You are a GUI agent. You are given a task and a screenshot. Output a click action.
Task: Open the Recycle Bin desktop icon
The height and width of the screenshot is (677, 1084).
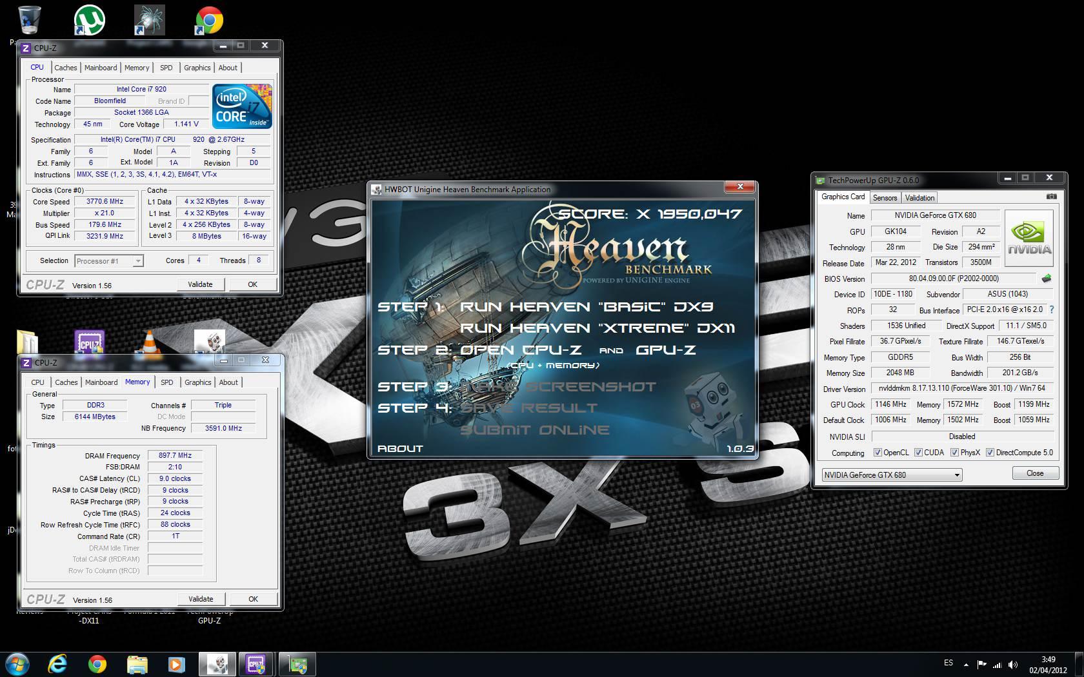pos(28,19)
